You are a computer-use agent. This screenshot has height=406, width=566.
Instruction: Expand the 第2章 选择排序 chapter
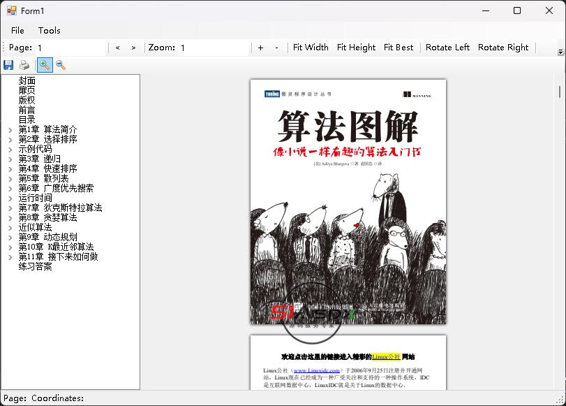click(x=10, y=140)
